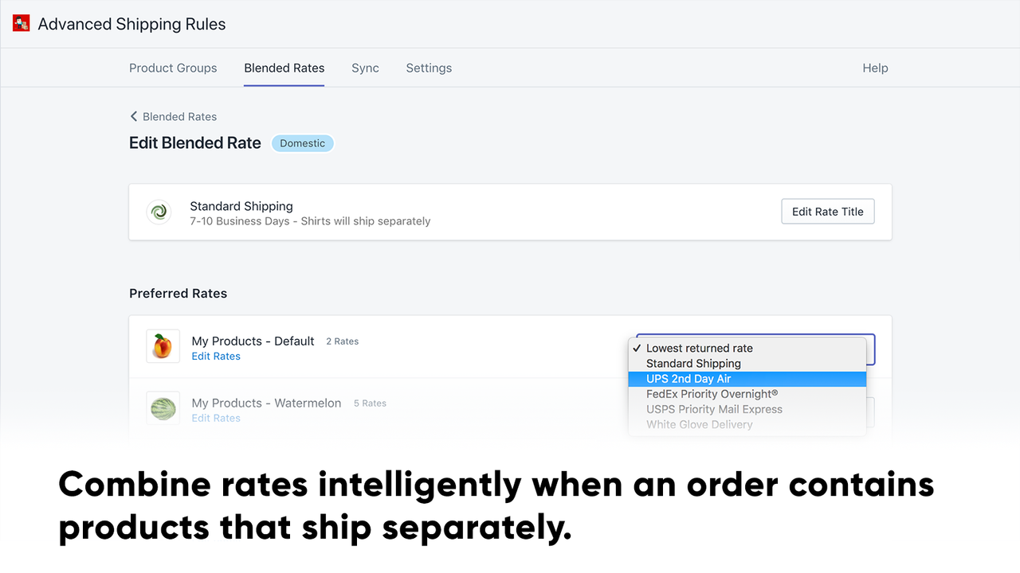The image size is (1020, 573).
Task: Click the Advanced Shipping Rules app logo
Action: 21,23
